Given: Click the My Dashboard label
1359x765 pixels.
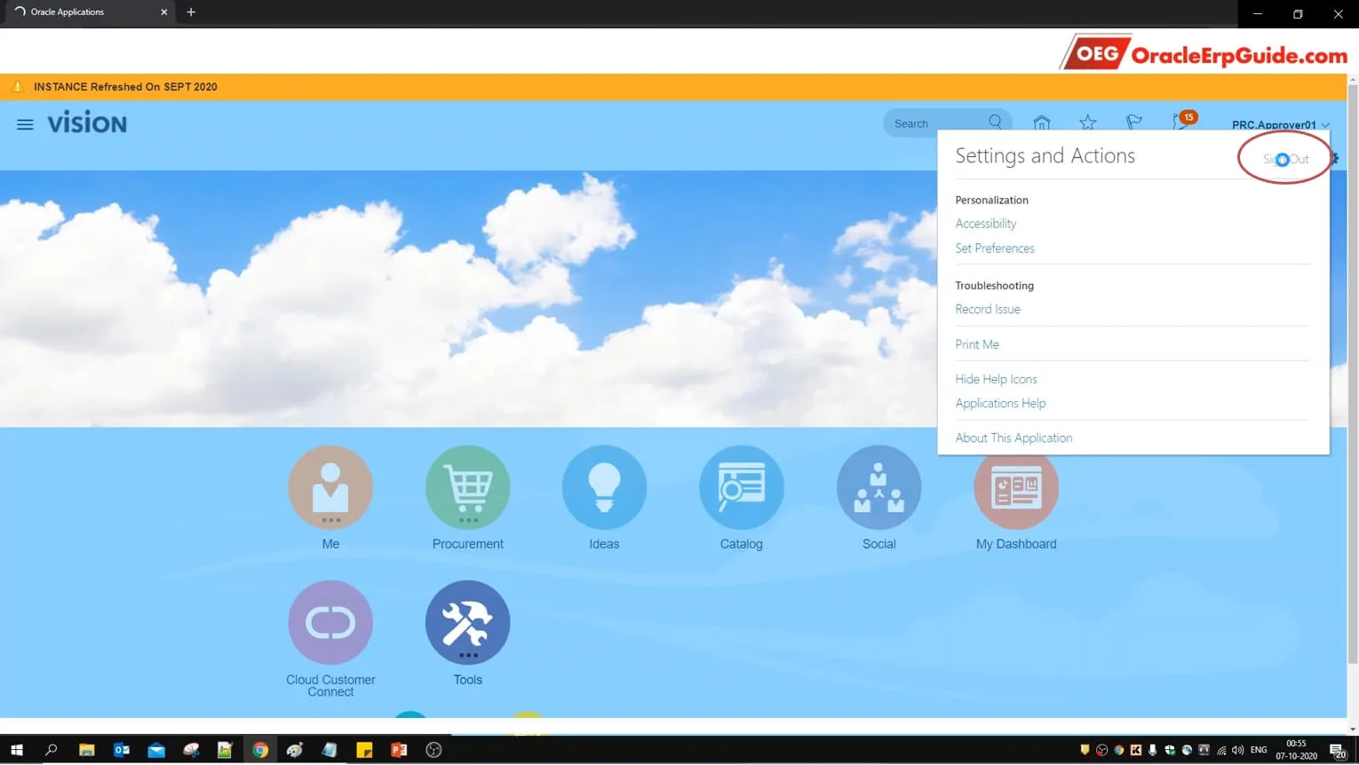Looking at the screenshot, I should coord(1016,544).
